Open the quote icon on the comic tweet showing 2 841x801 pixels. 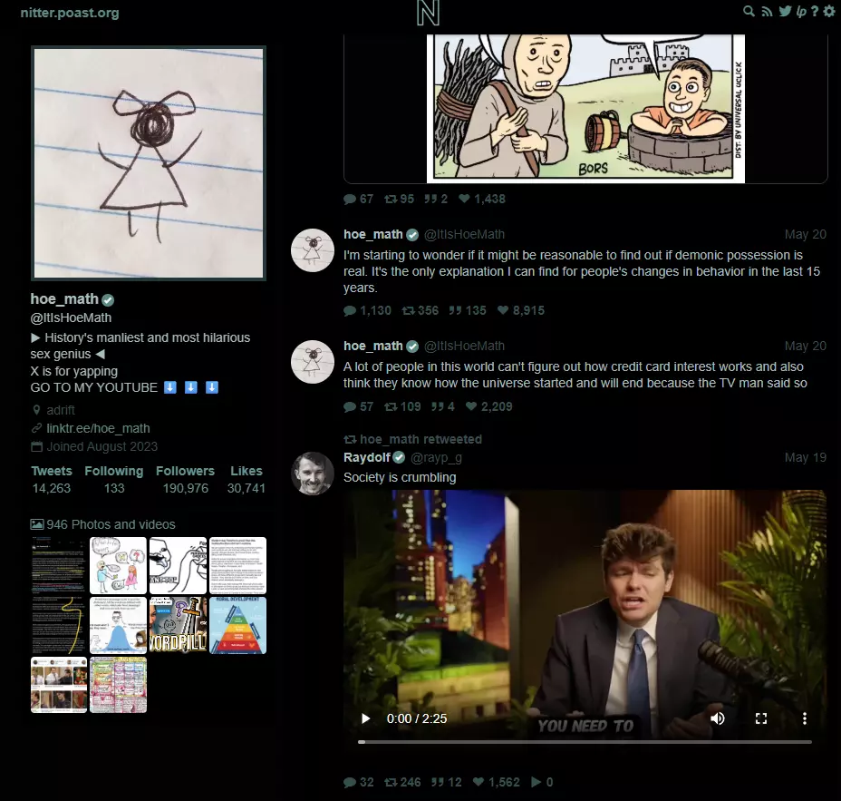click(x=430, y=200)
